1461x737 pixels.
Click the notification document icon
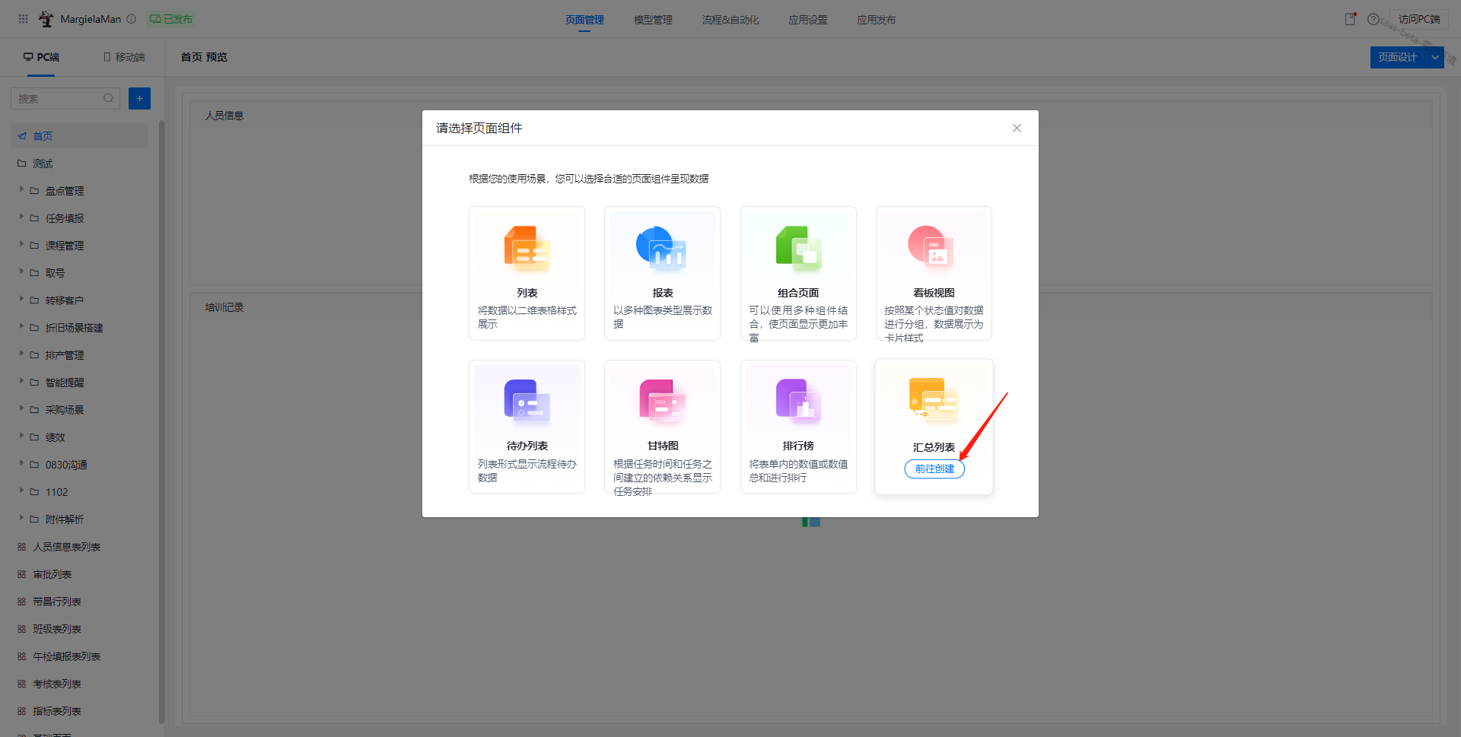click(x=1350, y=19)
